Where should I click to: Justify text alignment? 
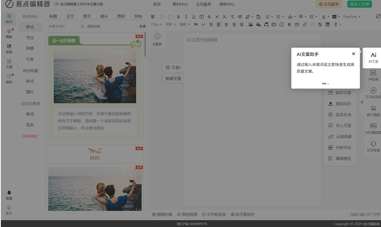[241, 25]
